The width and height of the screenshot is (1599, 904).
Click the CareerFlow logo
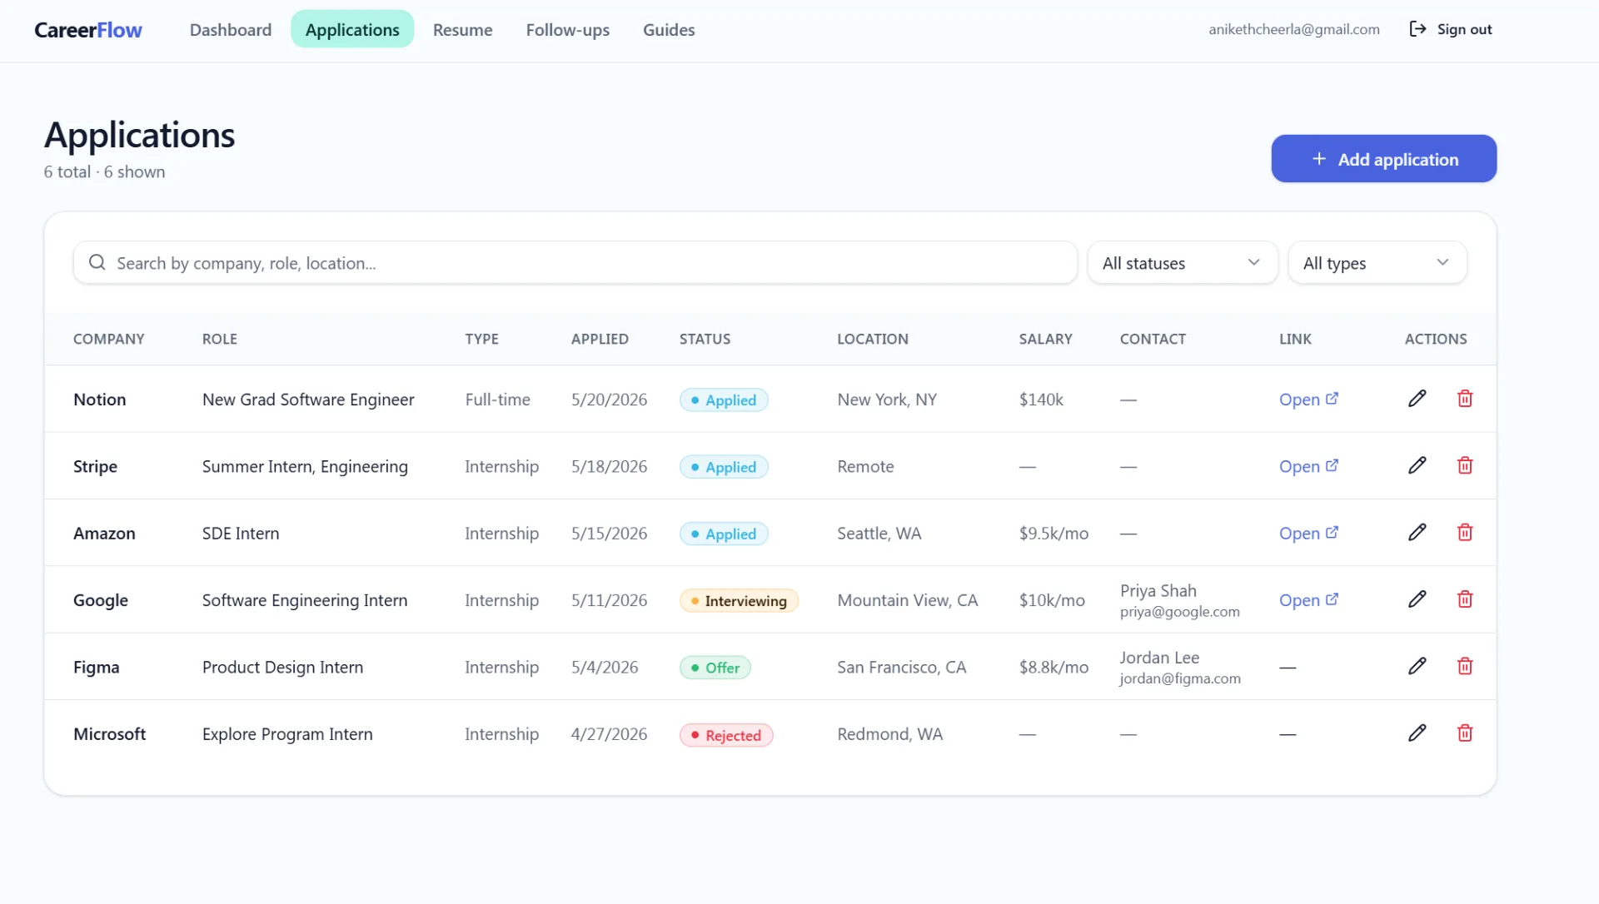(88, 30)
